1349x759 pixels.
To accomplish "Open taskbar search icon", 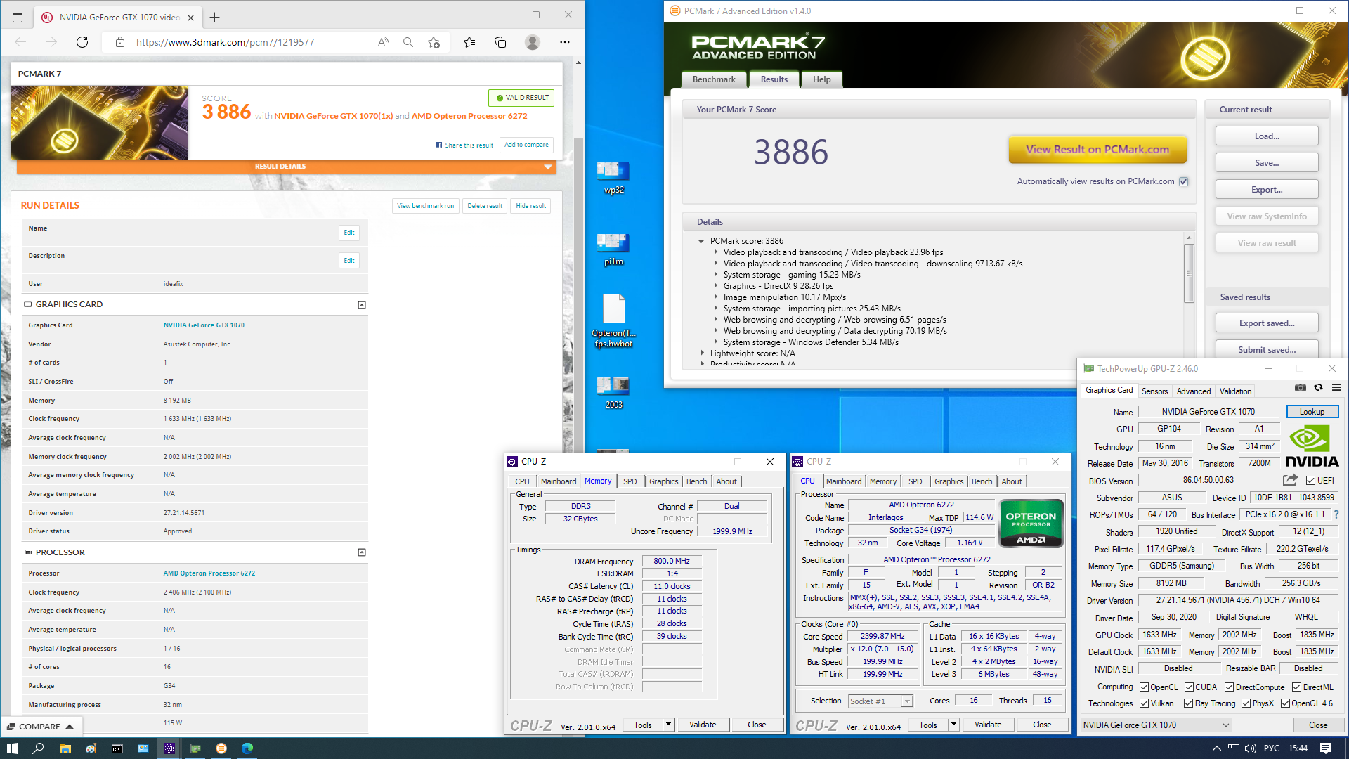I will pyautogui.click(x=38, y=748).
